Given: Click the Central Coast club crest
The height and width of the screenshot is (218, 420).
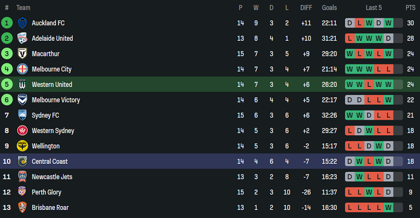Looking at the screenshot, I should (x=22, y=162).
